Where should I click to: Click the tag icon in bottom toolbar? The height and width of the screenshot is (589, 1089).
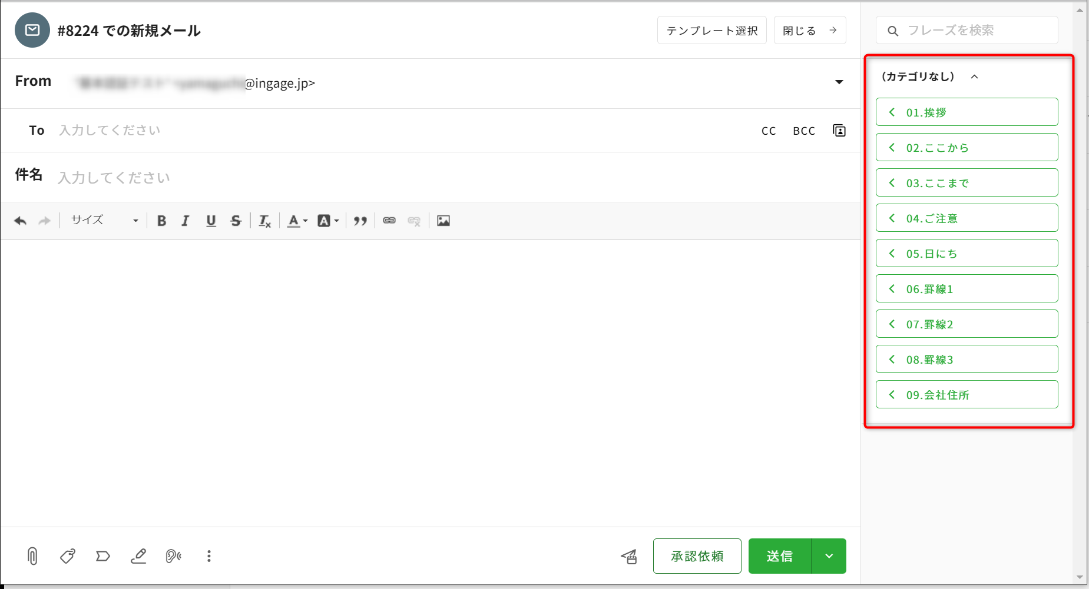pyautogui.click(x=68, y=556)
